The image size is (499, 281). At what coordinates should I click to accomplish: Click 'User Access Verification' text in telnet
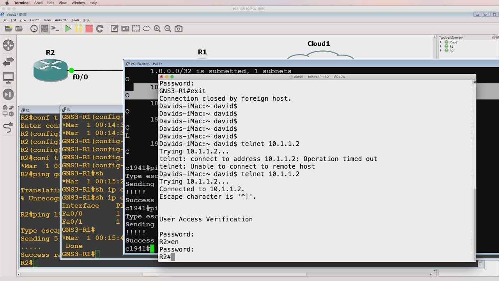pyautogui.click(x=206, y=219)
